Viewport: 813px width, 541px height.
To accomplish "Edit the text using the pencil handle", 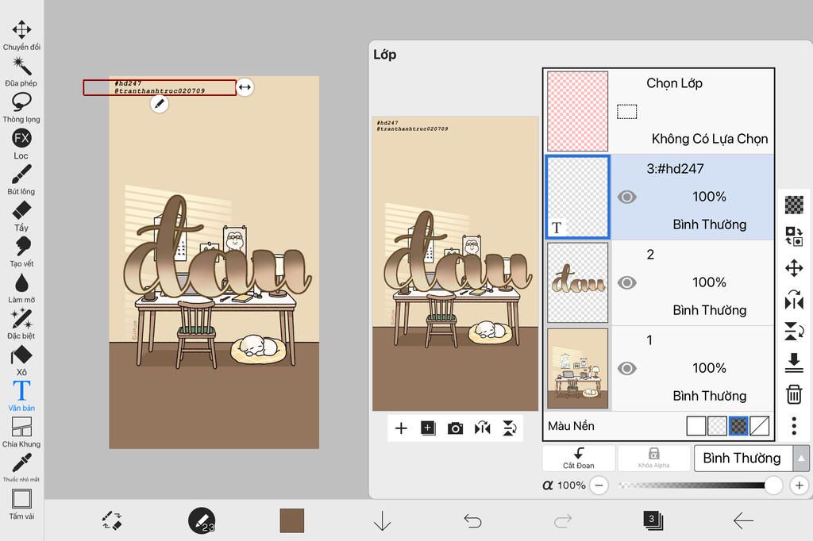I will coord(159,104).
